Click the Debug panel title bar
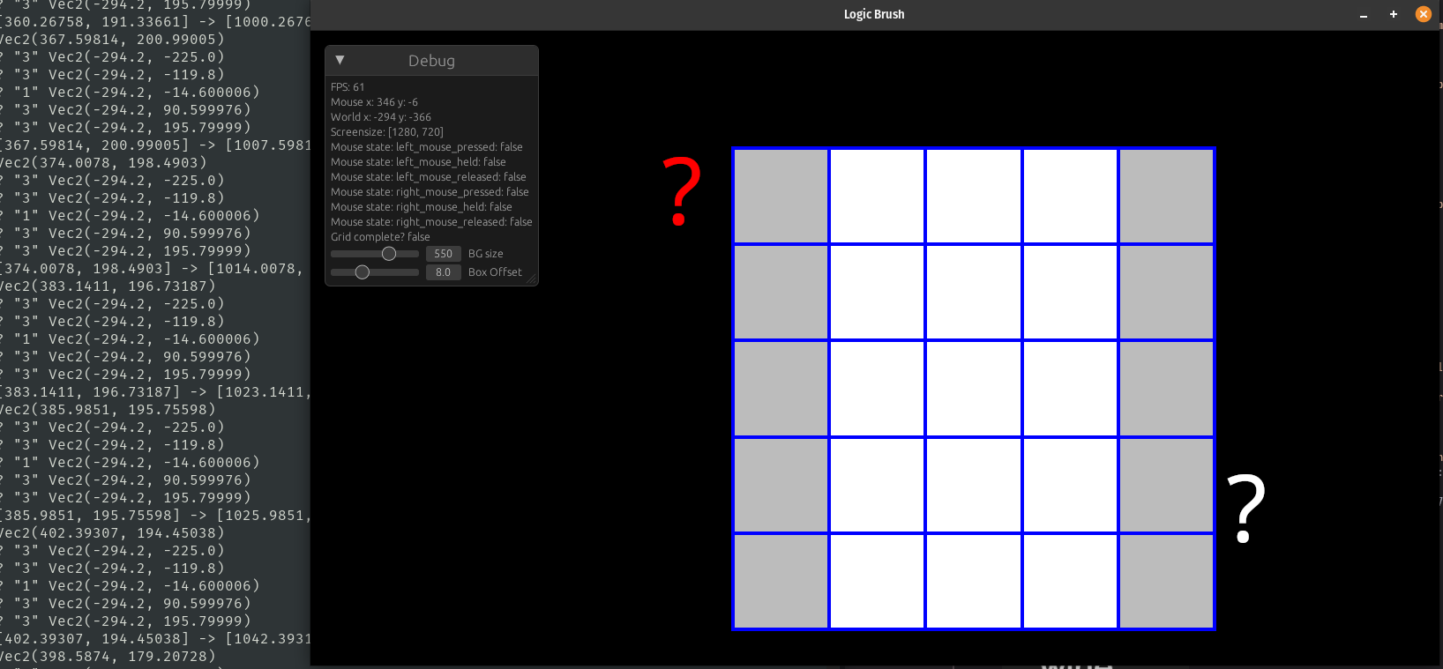 click(432, 61)
